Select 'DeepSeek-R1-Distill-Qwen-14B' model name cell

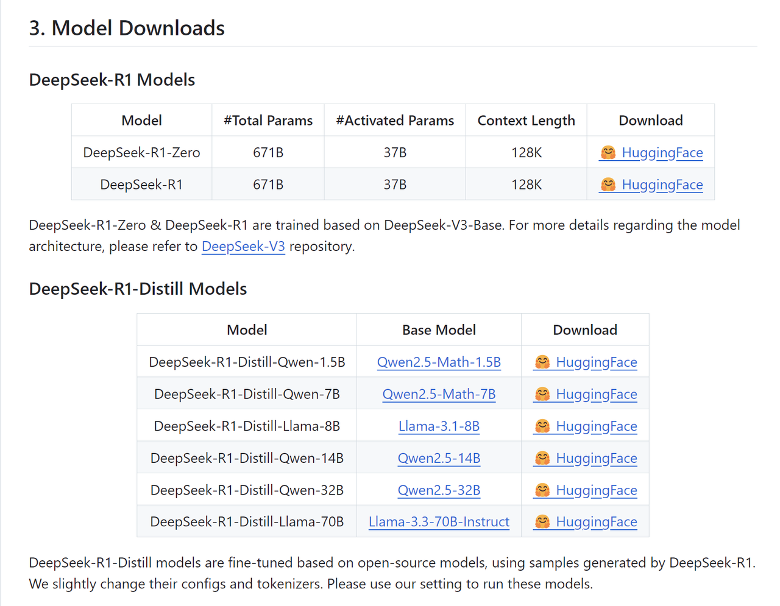(x=247, y=458)
